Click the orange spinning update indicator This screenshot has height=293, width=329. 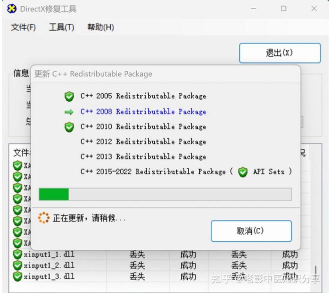[44, 218]
